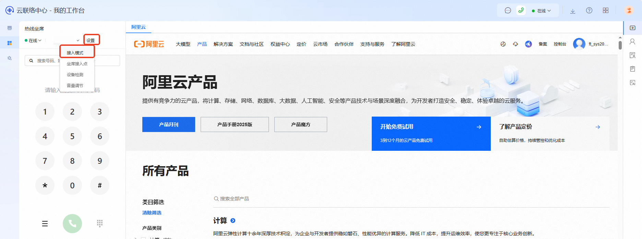This screenshot has height=239, width=642.
Task: Click the 设置 settings button
Action: [x=91, y=40]
